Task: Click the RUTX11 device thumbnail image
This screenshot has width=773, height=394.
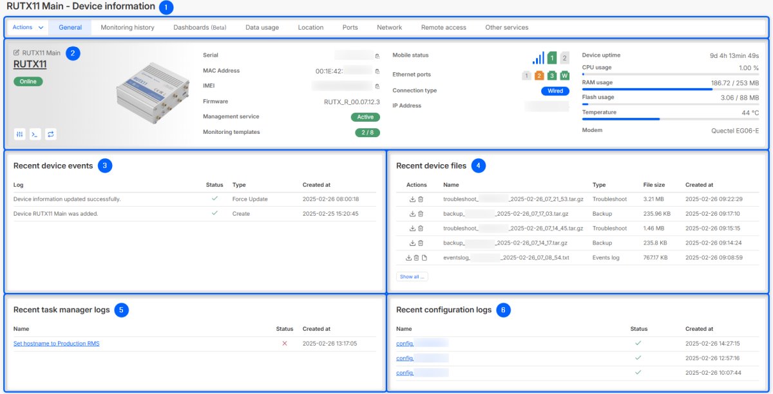Action: [148, 95]
